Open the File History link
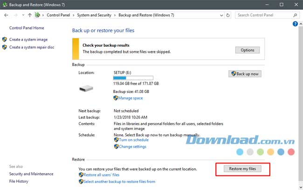 (x=19, y=181)
